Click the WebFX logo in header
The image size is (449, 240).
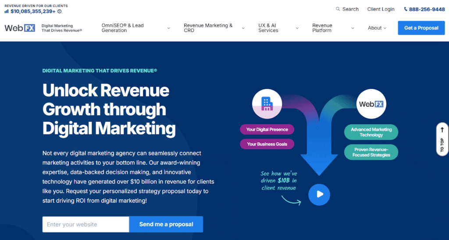(20, 28)
